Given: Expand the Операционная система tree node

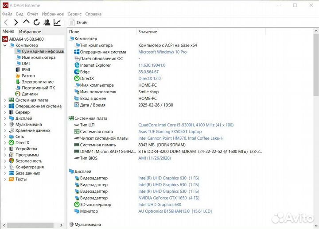Looking at the screenshot, I should click(x=5, y=106).
